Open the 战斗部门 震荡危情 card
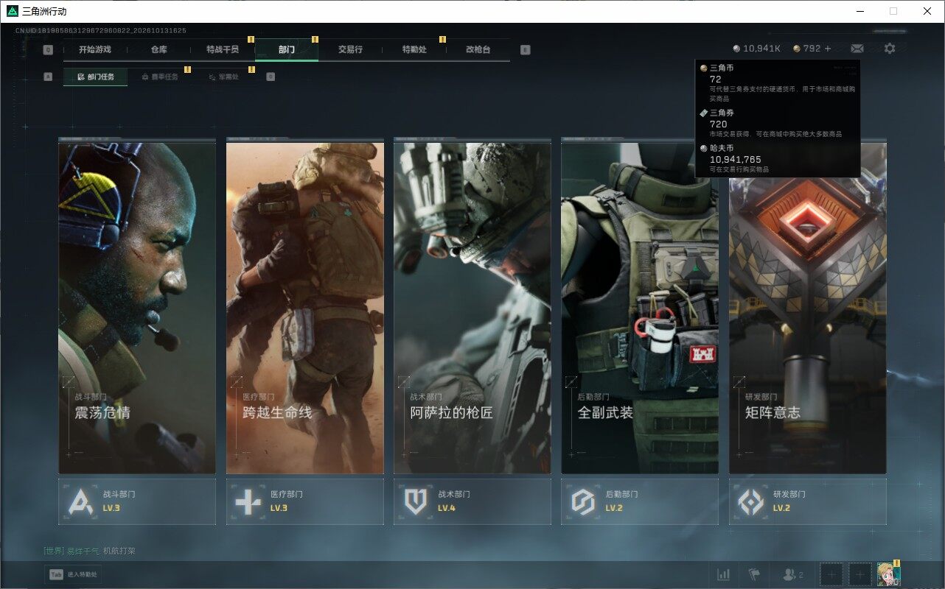The image size is (945, 589). click(x=137, y=308)
